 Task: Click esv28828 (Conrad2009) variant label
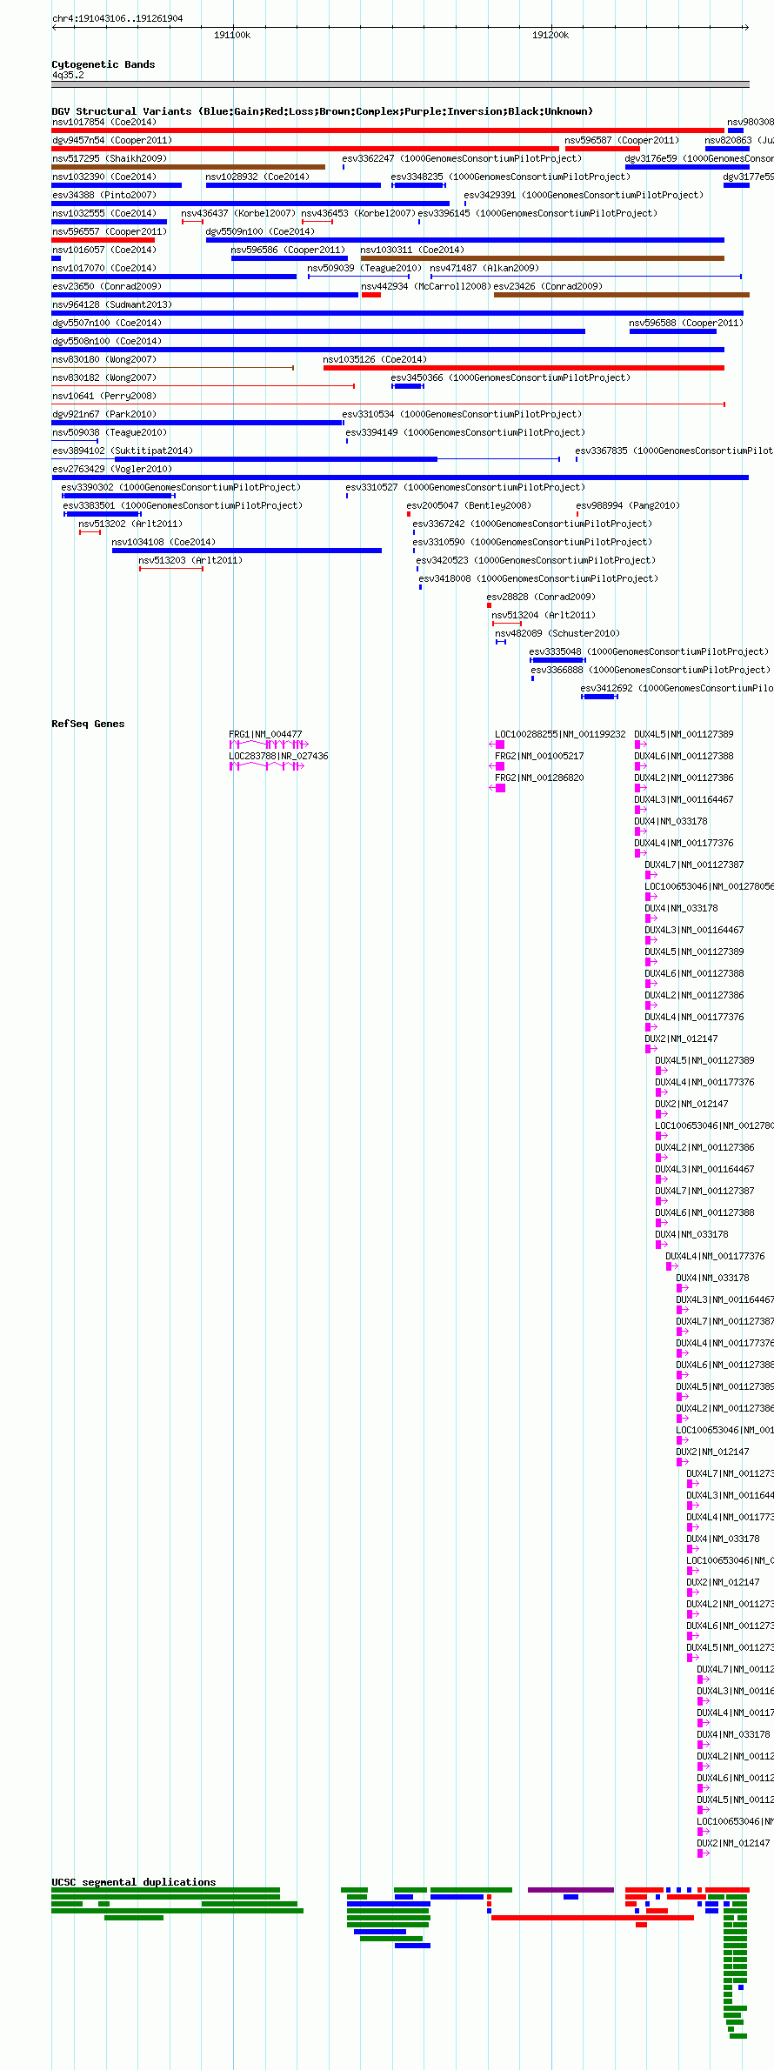pyautogui.click(x=541, y=597)
